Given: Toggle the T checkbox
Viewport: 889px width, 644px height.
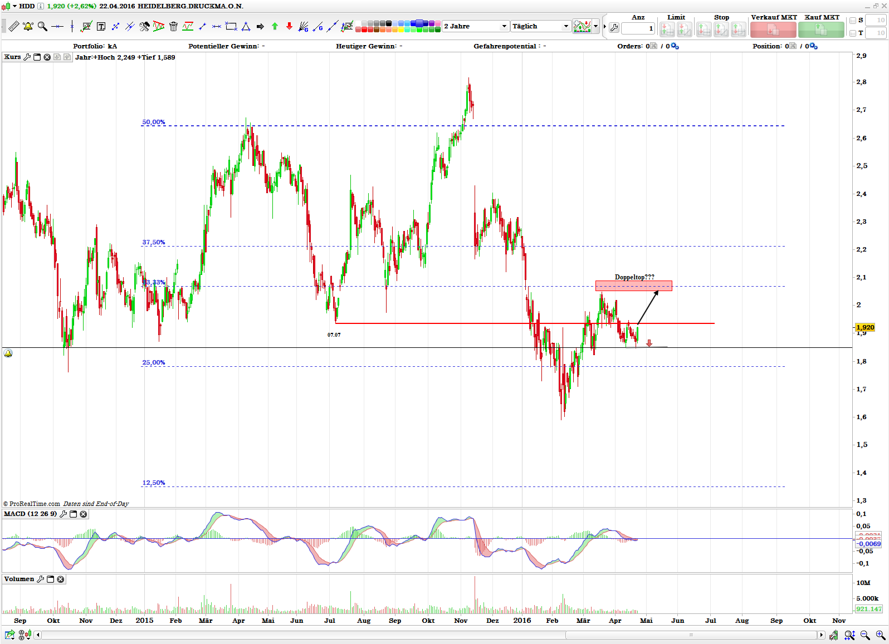Looking at the screenshot, I should (852, 33).
